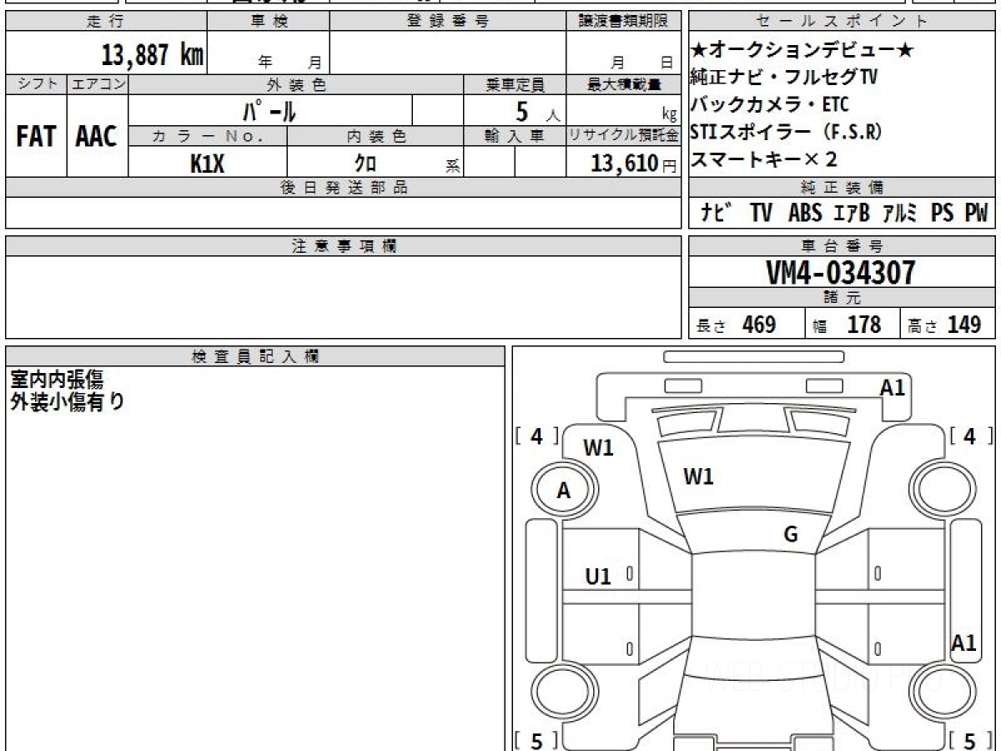Click the 譲渡書類期限 header cell
The image size is (1001, 751).
pyautogui.click(x=624, y=22)
